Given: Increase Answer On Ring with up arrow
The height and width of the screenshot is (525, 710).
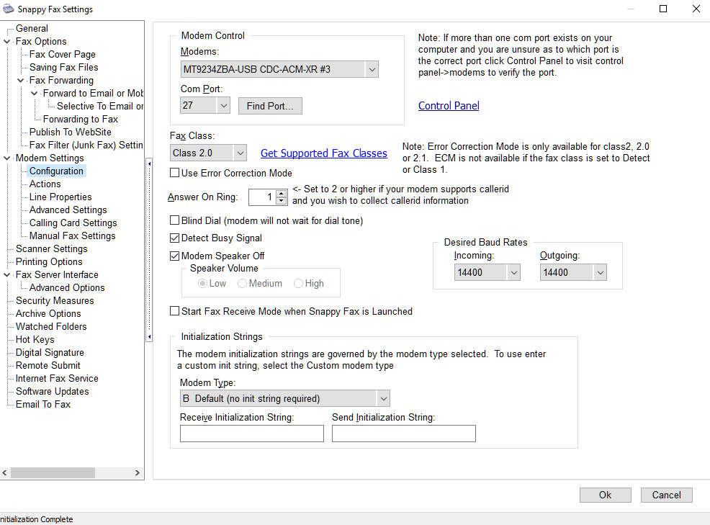Looking at the screenshot, I should coord(281,193).
